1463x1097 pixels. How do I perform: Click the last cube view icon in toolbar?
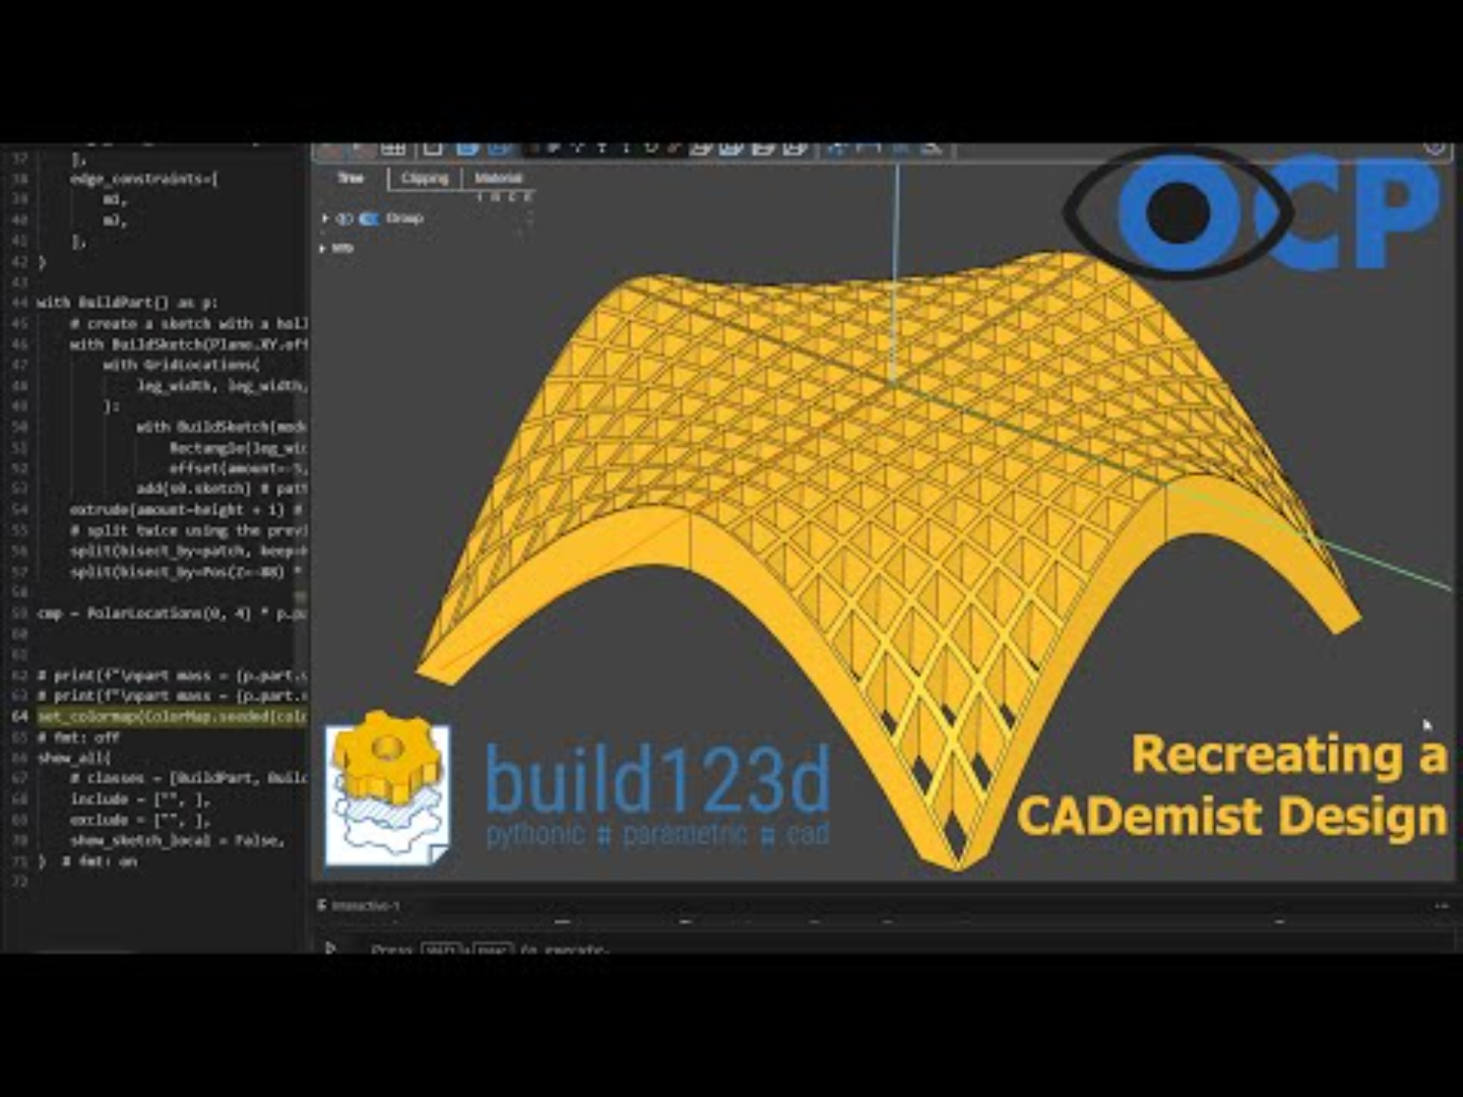795,148
